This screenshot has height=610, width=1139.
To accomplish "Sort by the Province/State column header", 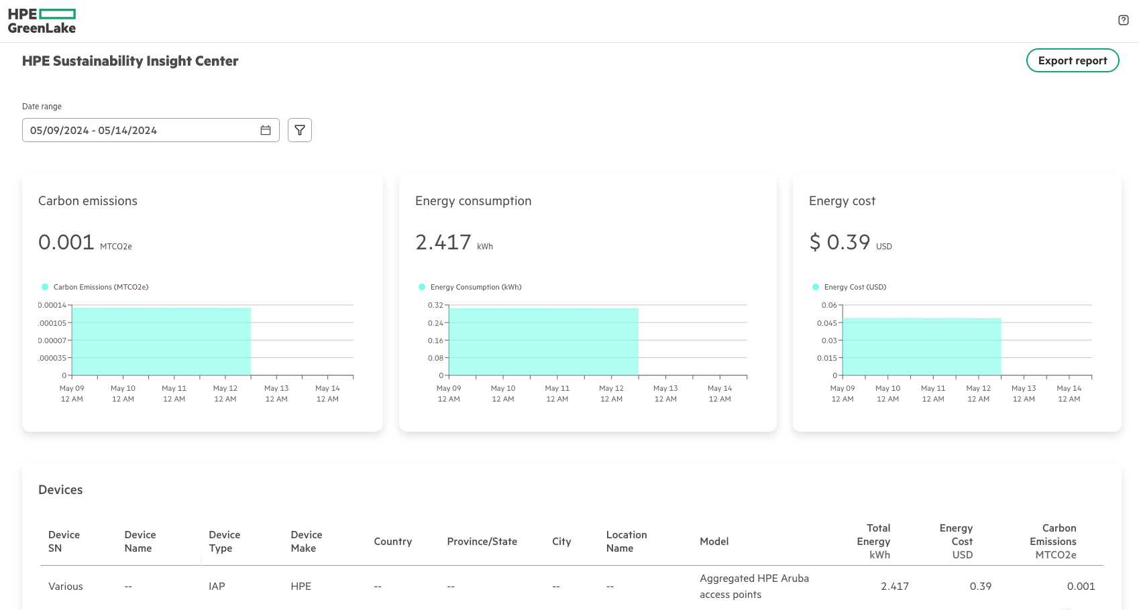I will pyautogui.click(x=482, y=542).
